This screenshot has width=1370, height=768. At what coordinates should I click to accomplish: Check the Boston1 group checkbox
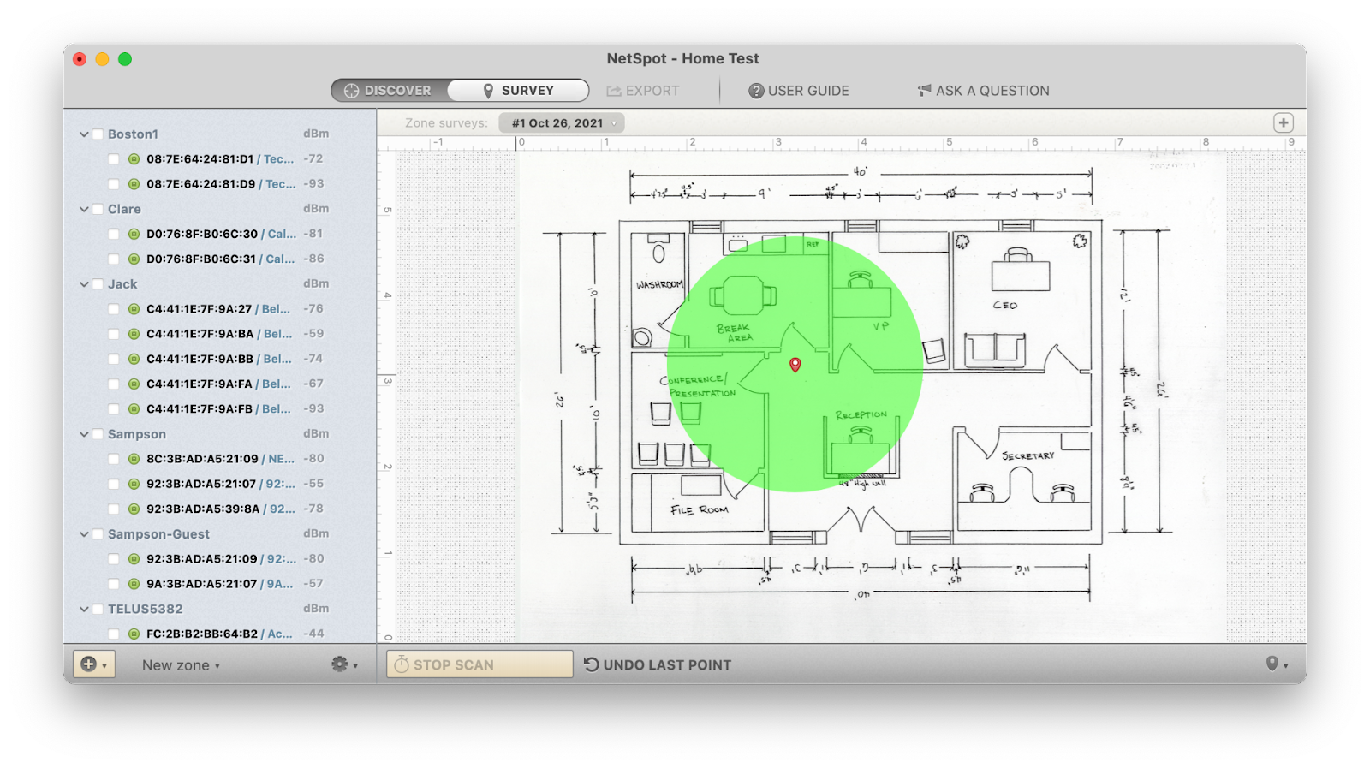click(98, 134)
